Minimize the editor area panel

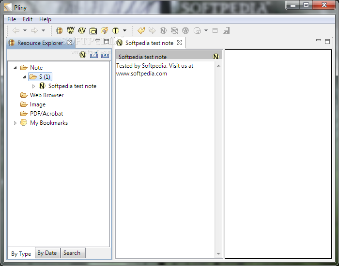click(319, 40)
